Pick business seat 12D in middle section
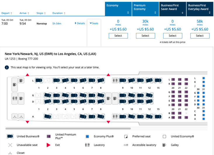 click(149, 101)
